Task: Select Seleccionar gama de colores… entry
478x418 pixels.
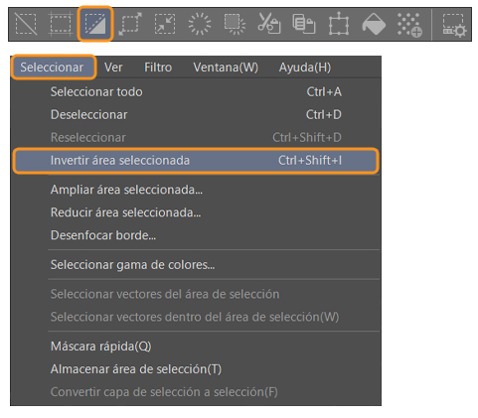Action: click(x=196, y=264)
